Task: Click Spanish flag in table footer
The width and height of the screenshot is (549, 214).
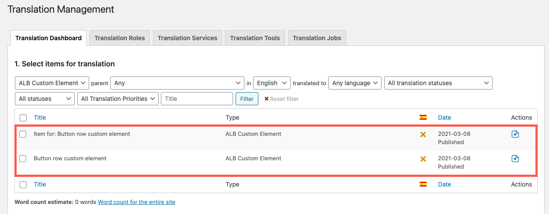Action: point(423,184)
